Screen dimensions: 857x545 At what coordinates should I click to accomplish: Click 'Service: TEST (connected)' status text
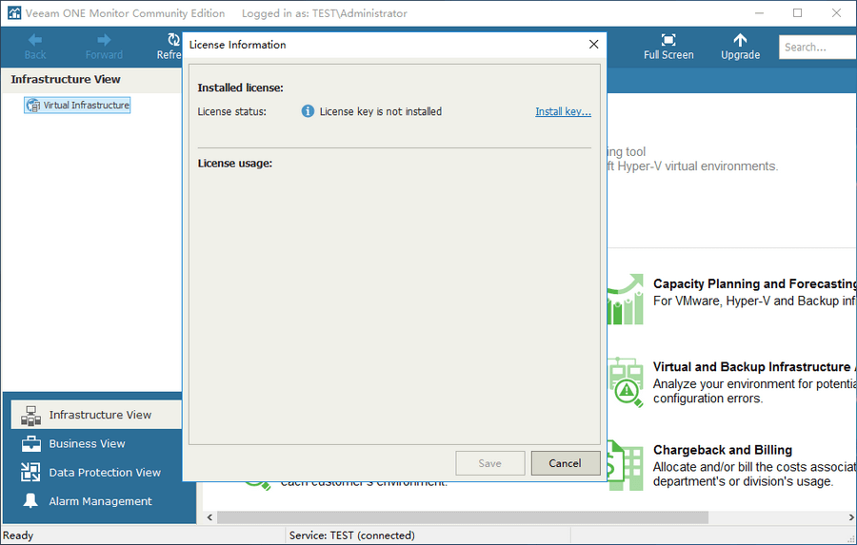352,535
